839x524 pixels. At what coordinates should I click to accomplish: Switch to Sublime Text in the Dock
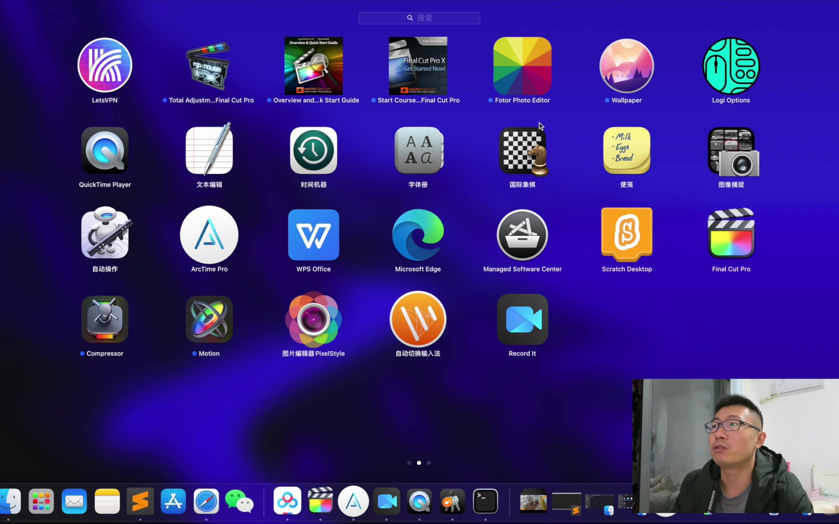coord(140,501)
